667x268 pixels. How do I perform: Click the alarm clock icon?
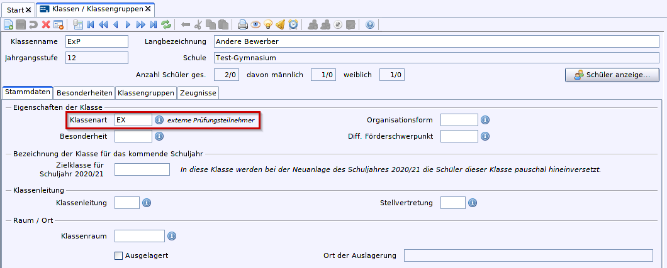pyautogui.click(x=293, y=24)
